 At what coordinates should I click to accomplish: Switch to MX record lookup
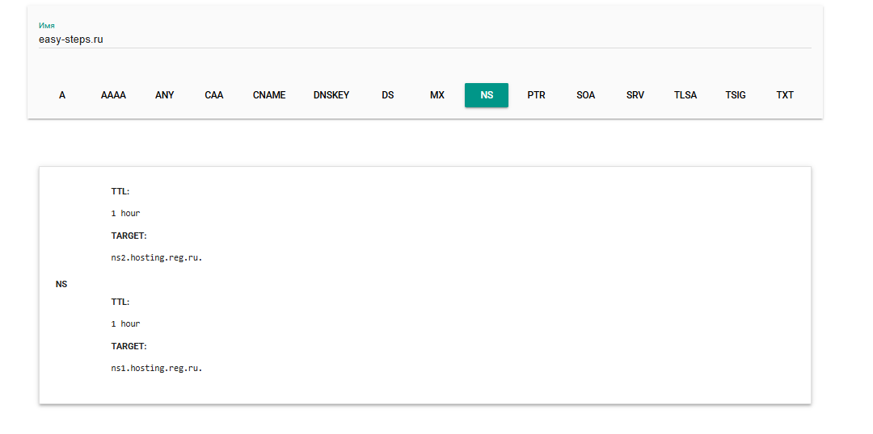click(x=437, y=95)
